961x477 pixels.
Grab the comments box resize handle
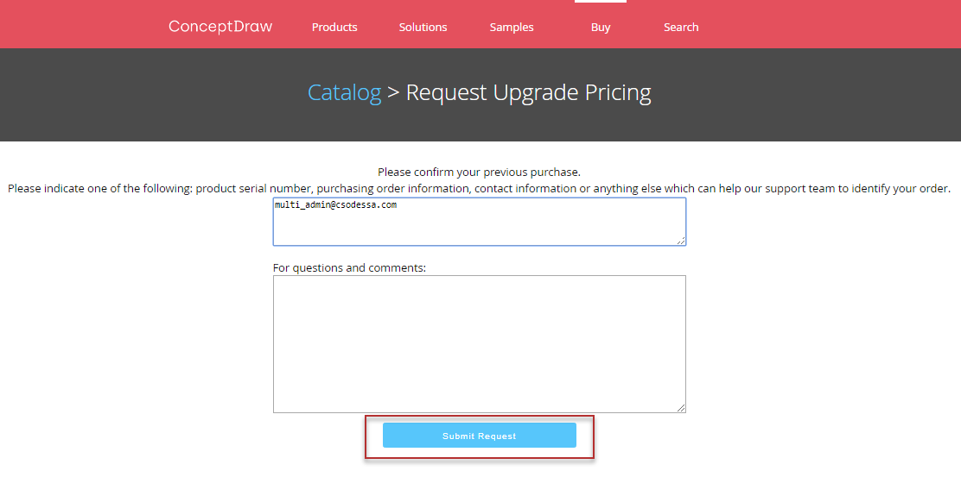point(682,409)
